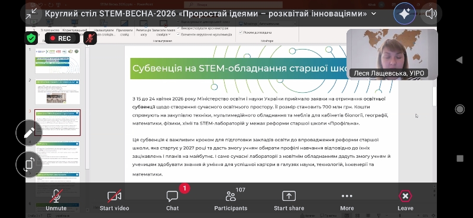The height and width of the screenshot is (218, 473).
Task: Tap the meeting title Круглий стіл STEM-ВЕСНА-2026
Action: (206, 14)
